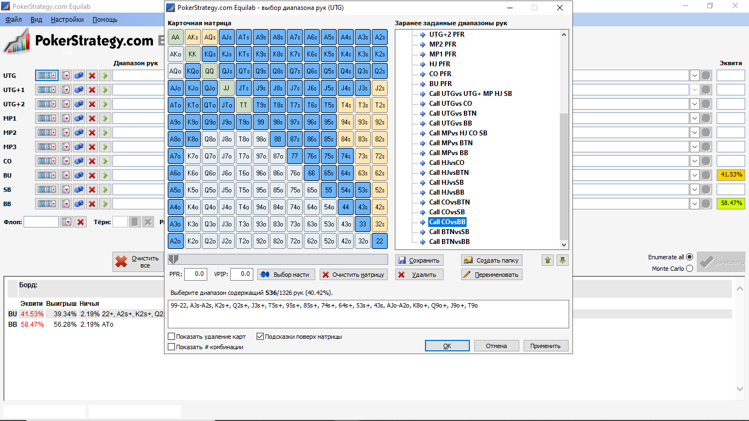
Task: Select Call BTNvsBB preset range
Action: [449, 242]
